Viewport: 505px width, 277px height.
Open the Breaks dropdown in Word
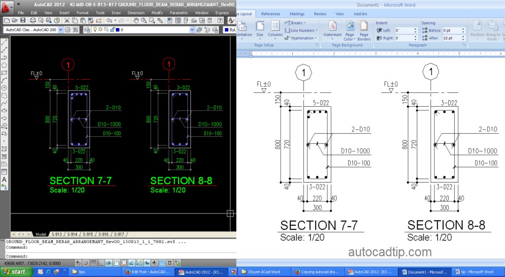295,23
